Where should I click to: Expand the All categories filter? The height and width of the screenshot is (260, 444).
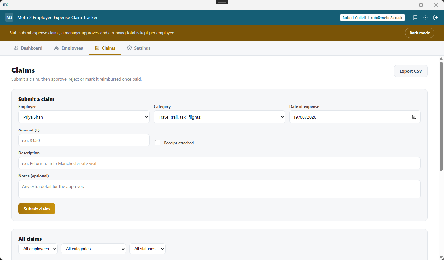[94, 249]
